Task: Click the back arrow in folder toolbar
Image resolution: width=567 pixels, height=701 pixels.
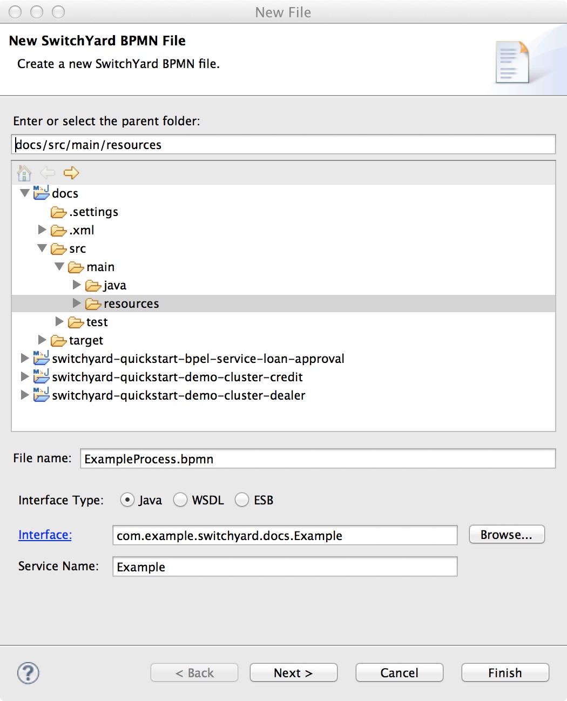Action: (48, 173)
